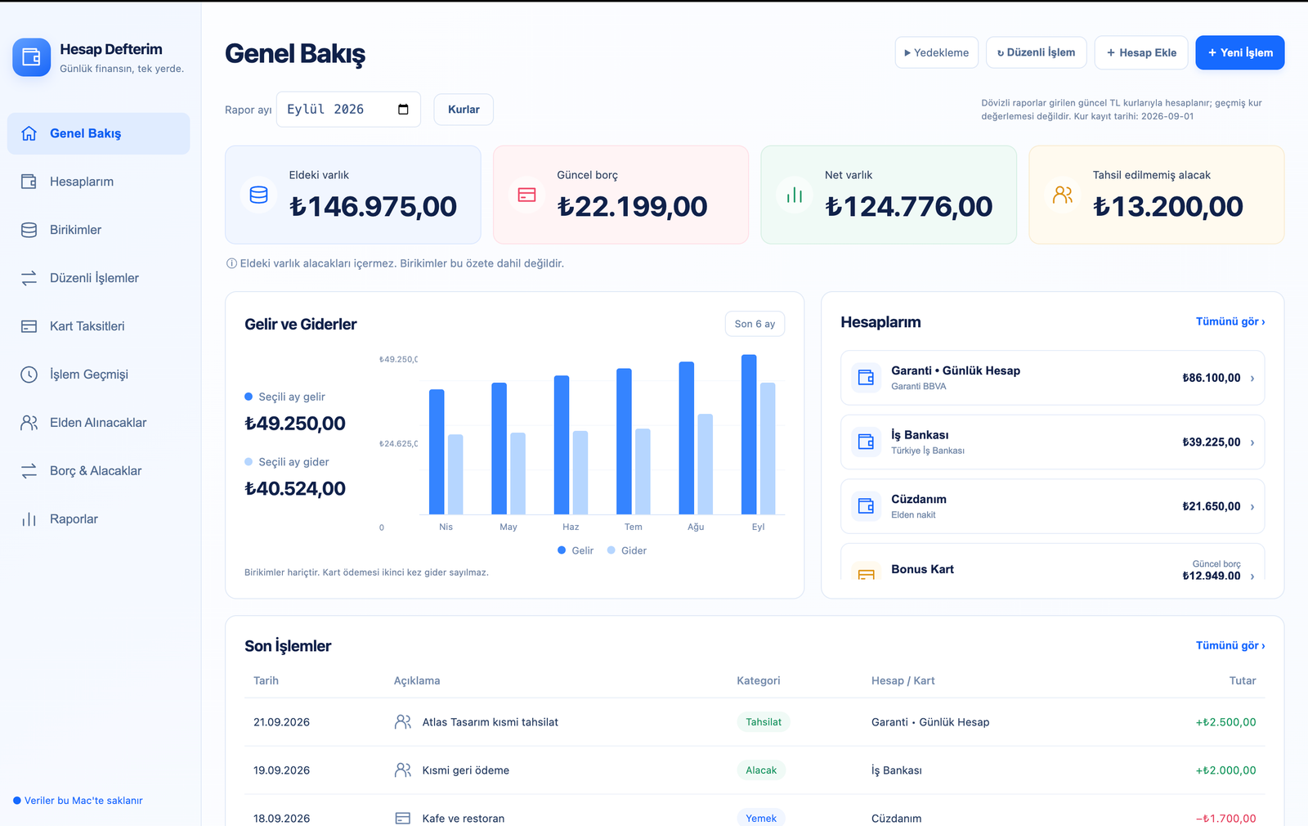Click the Gider legend dot under the chart
The width and height of the screenshot is (1308, 826).
(611, 550)
